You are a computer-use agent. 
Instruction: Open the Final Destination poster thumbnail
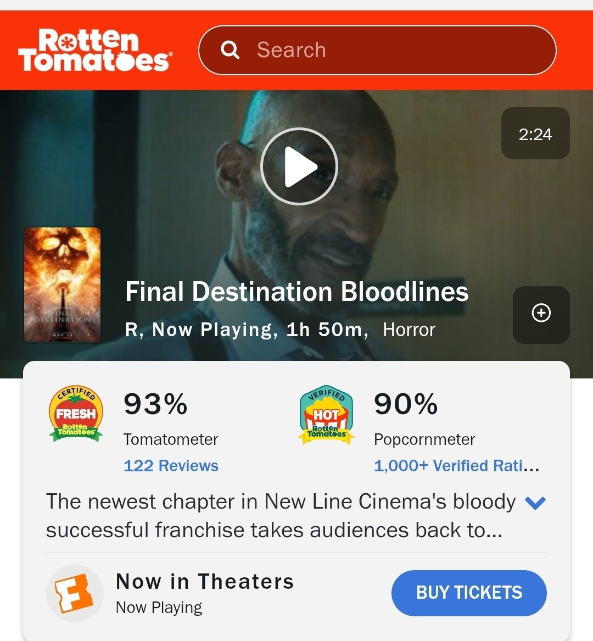pos(63,285)
